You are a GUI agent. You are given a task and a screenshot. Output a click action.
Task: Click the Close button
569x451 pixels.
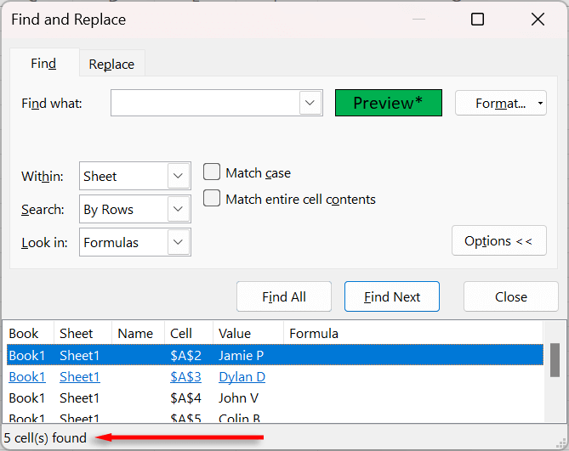pyautogui.click(x=510, y=296)
